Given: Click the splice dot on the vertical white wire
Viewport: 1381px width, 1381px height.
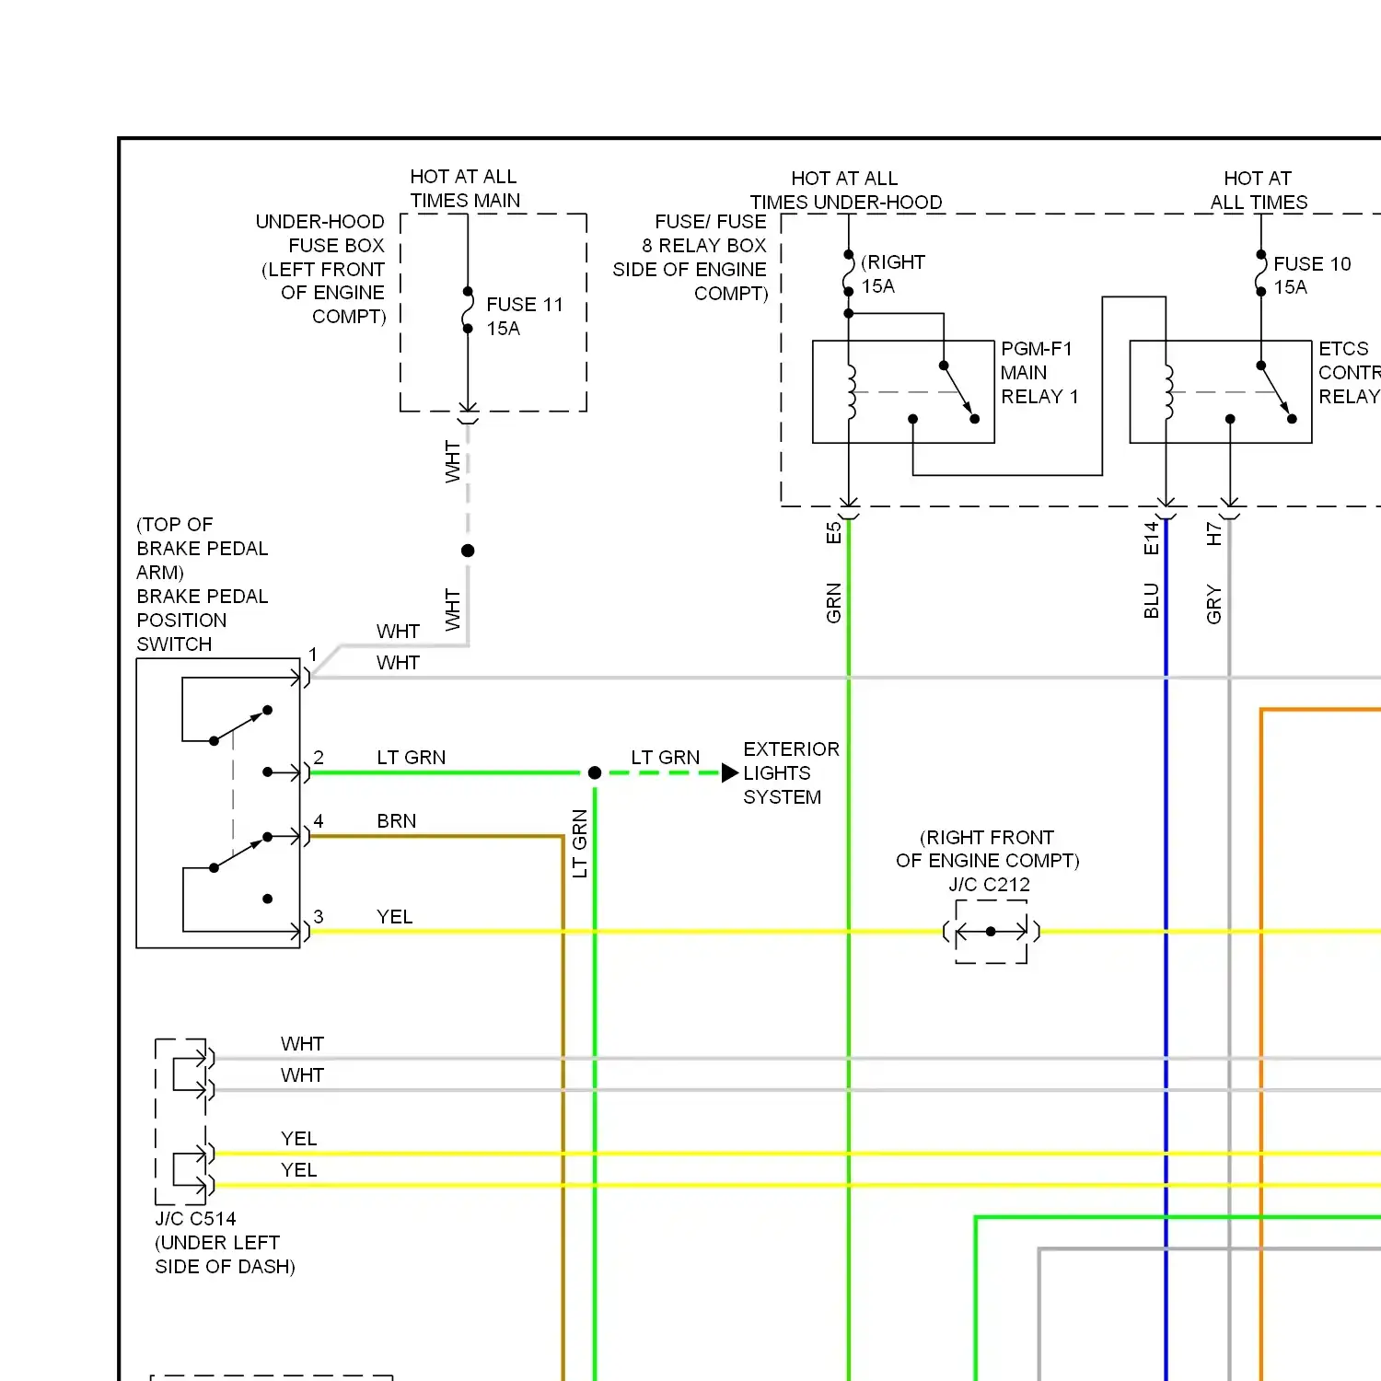Looking at the screenshot, I should (468, 551).
